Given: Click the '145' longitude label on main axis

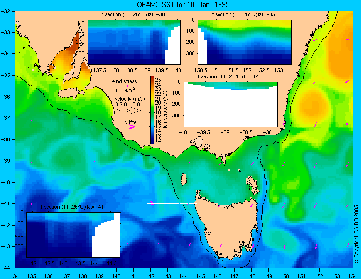Looking at the screenshot, I should (x=201, y=276).
